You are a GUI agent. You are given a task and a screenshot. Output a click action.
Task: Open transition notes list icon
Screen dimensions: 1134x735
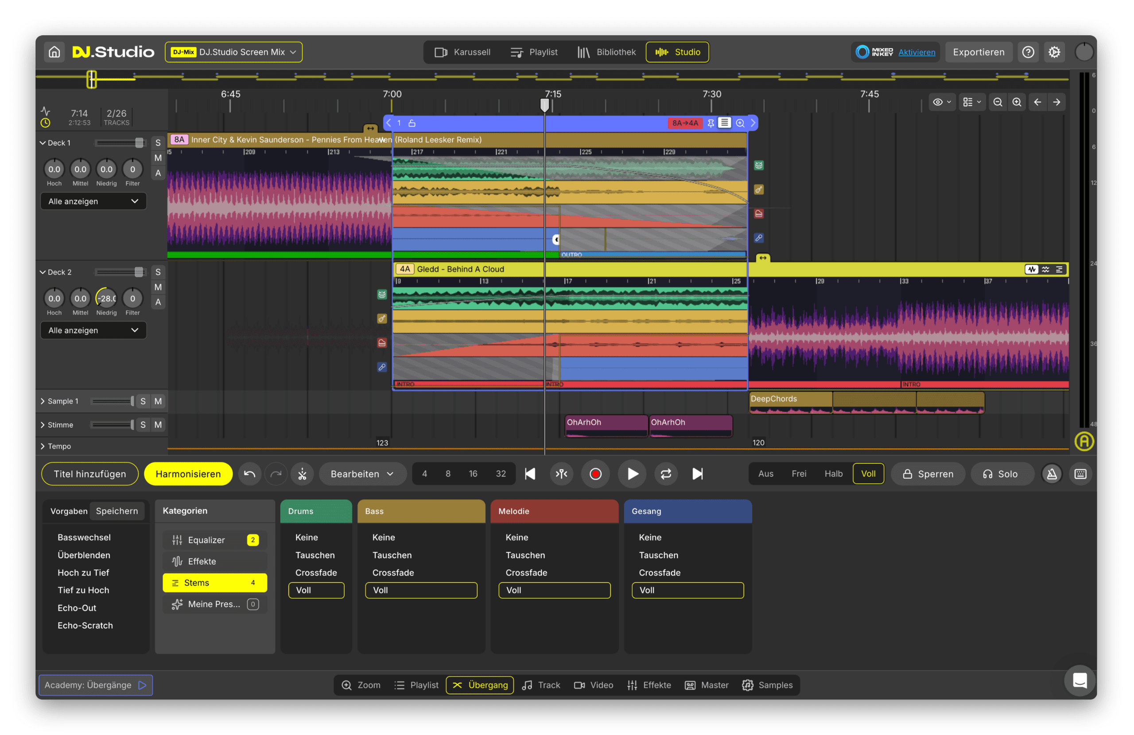click(724, 123)
